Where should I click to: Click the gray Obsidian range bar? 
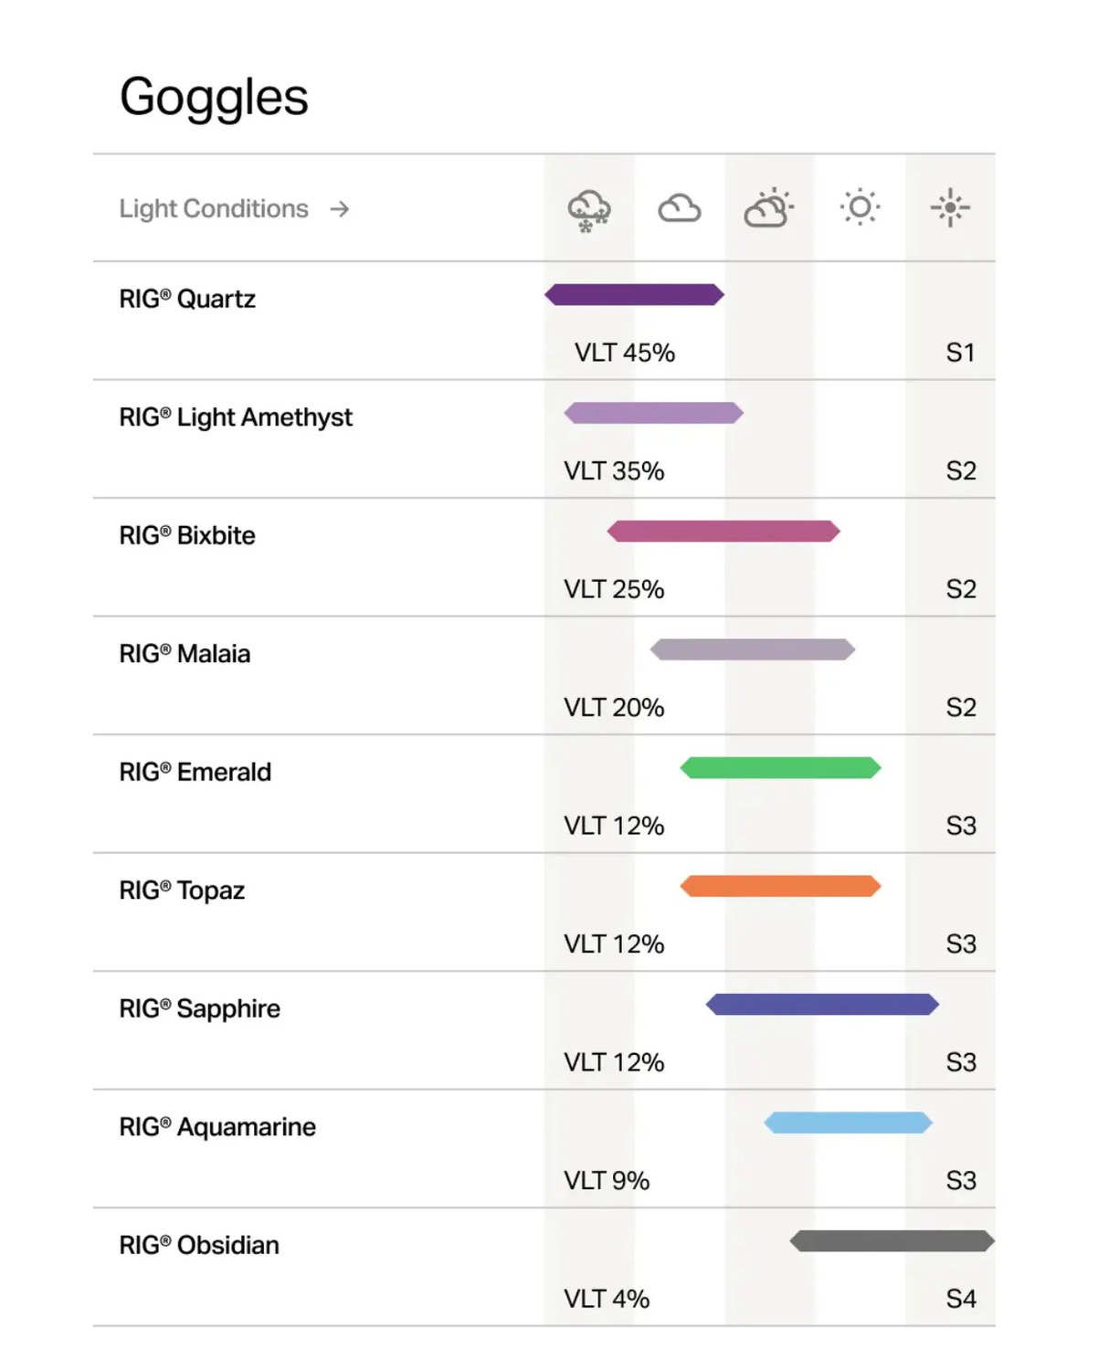(892, 1240)
